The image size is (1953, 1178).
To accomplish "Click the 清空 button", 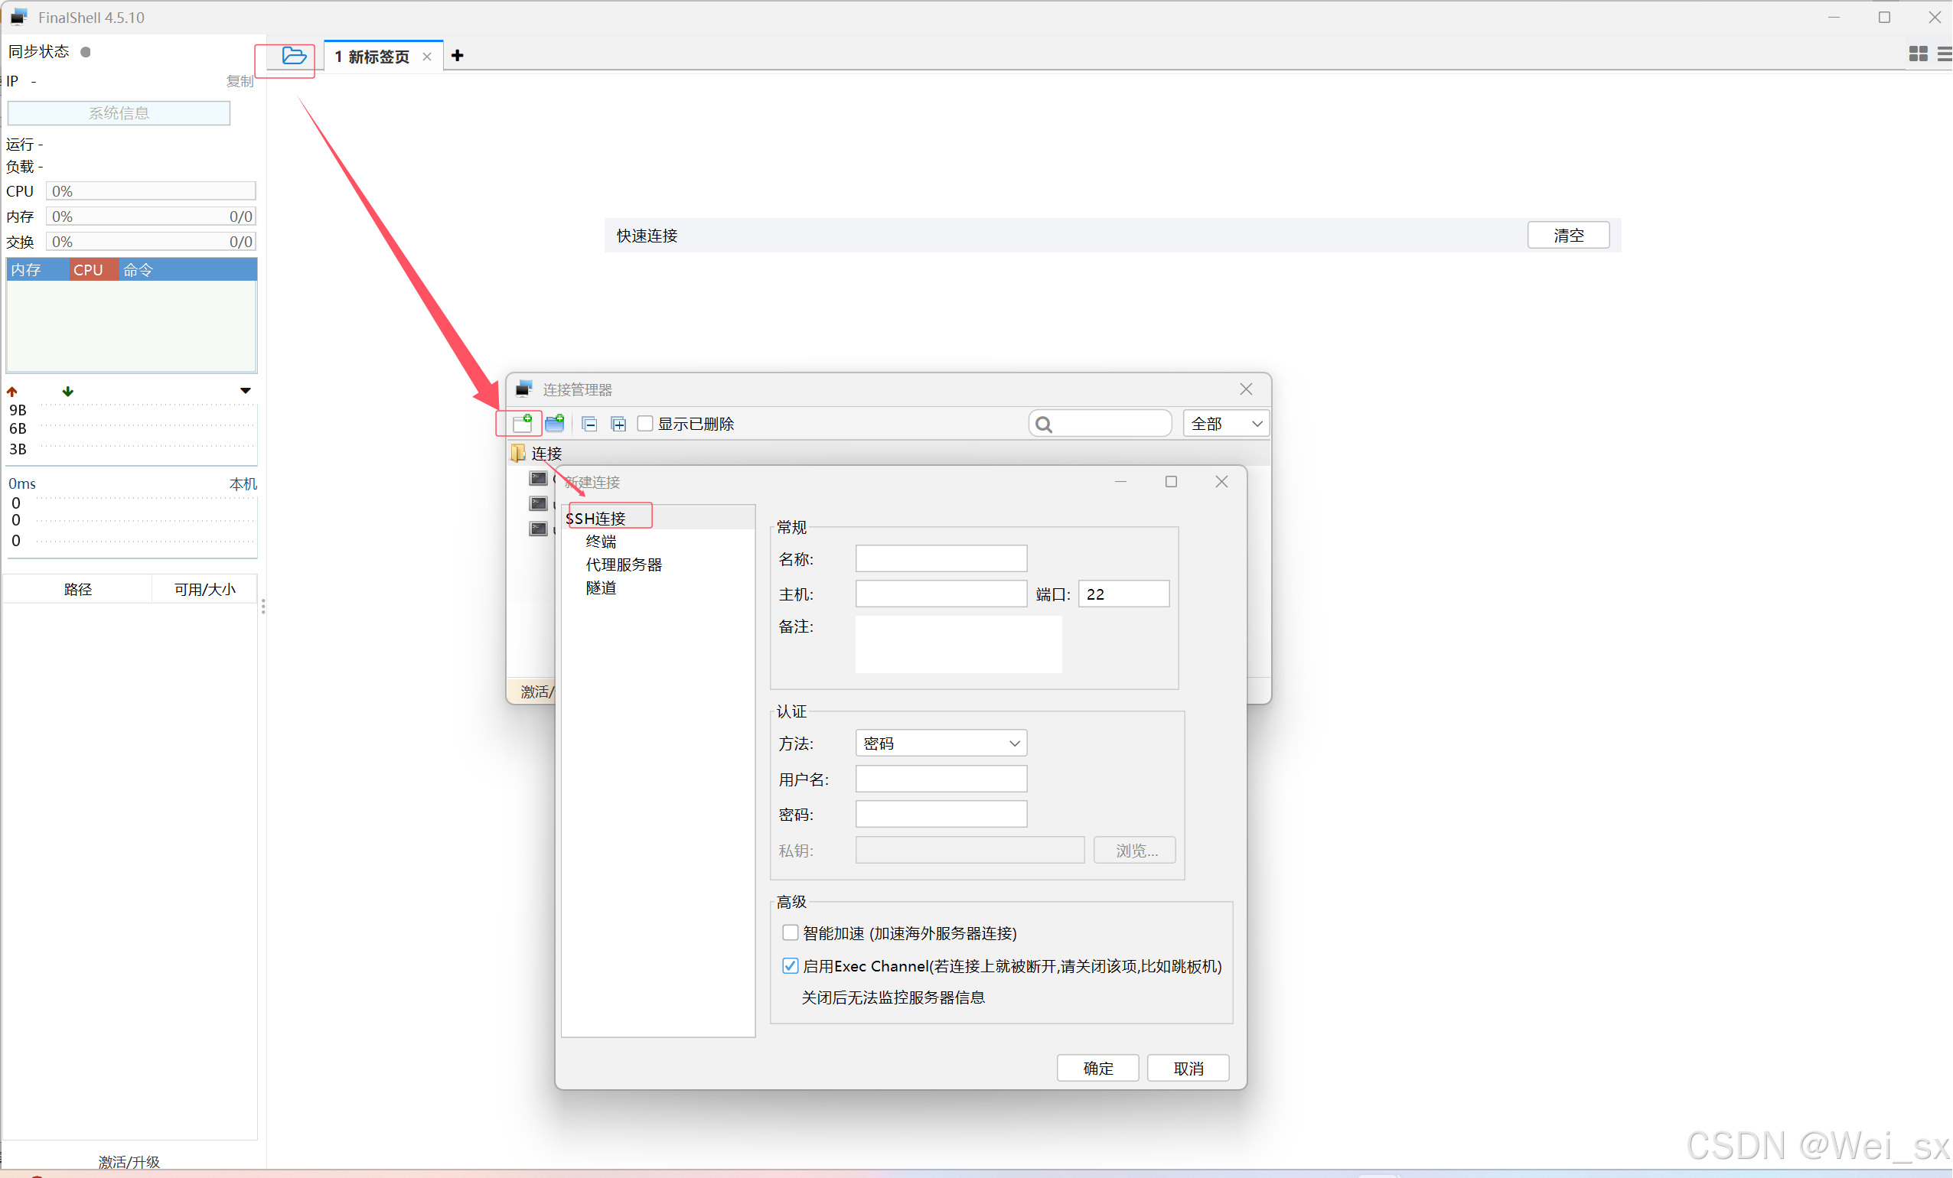I will tap(1568, 236).
